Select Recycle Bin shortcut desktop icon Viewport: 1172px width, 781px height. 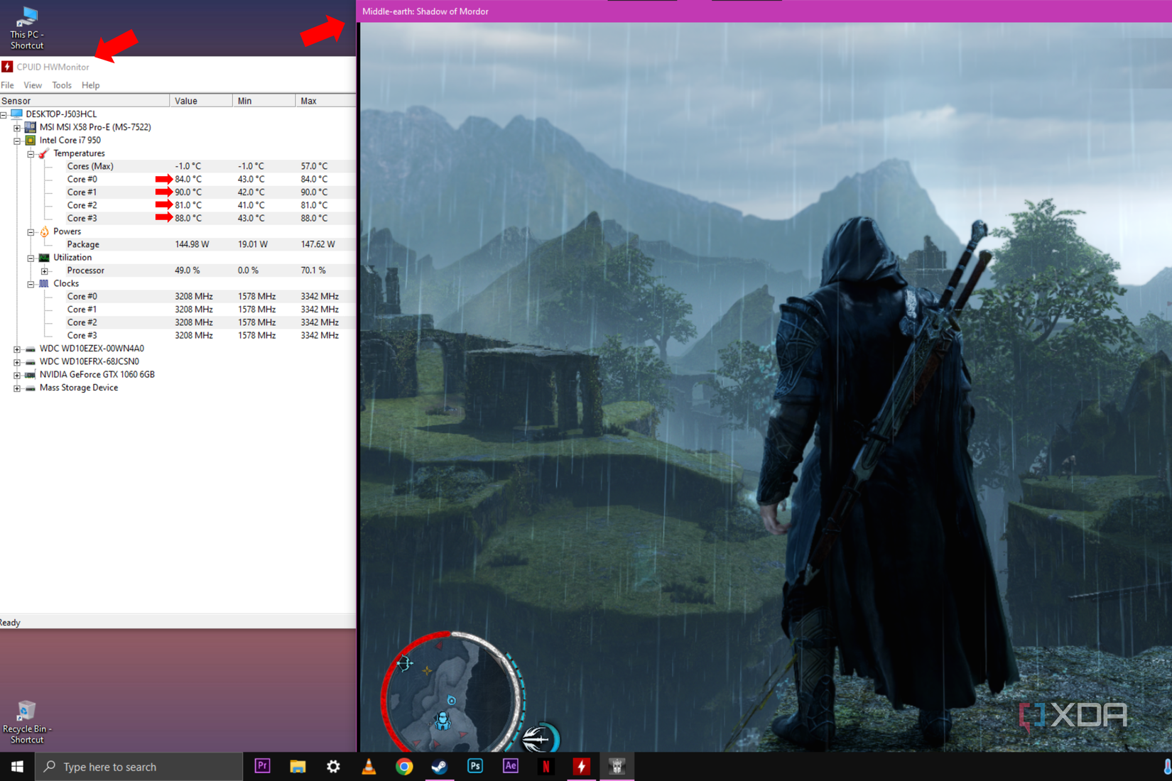point(27,722)
